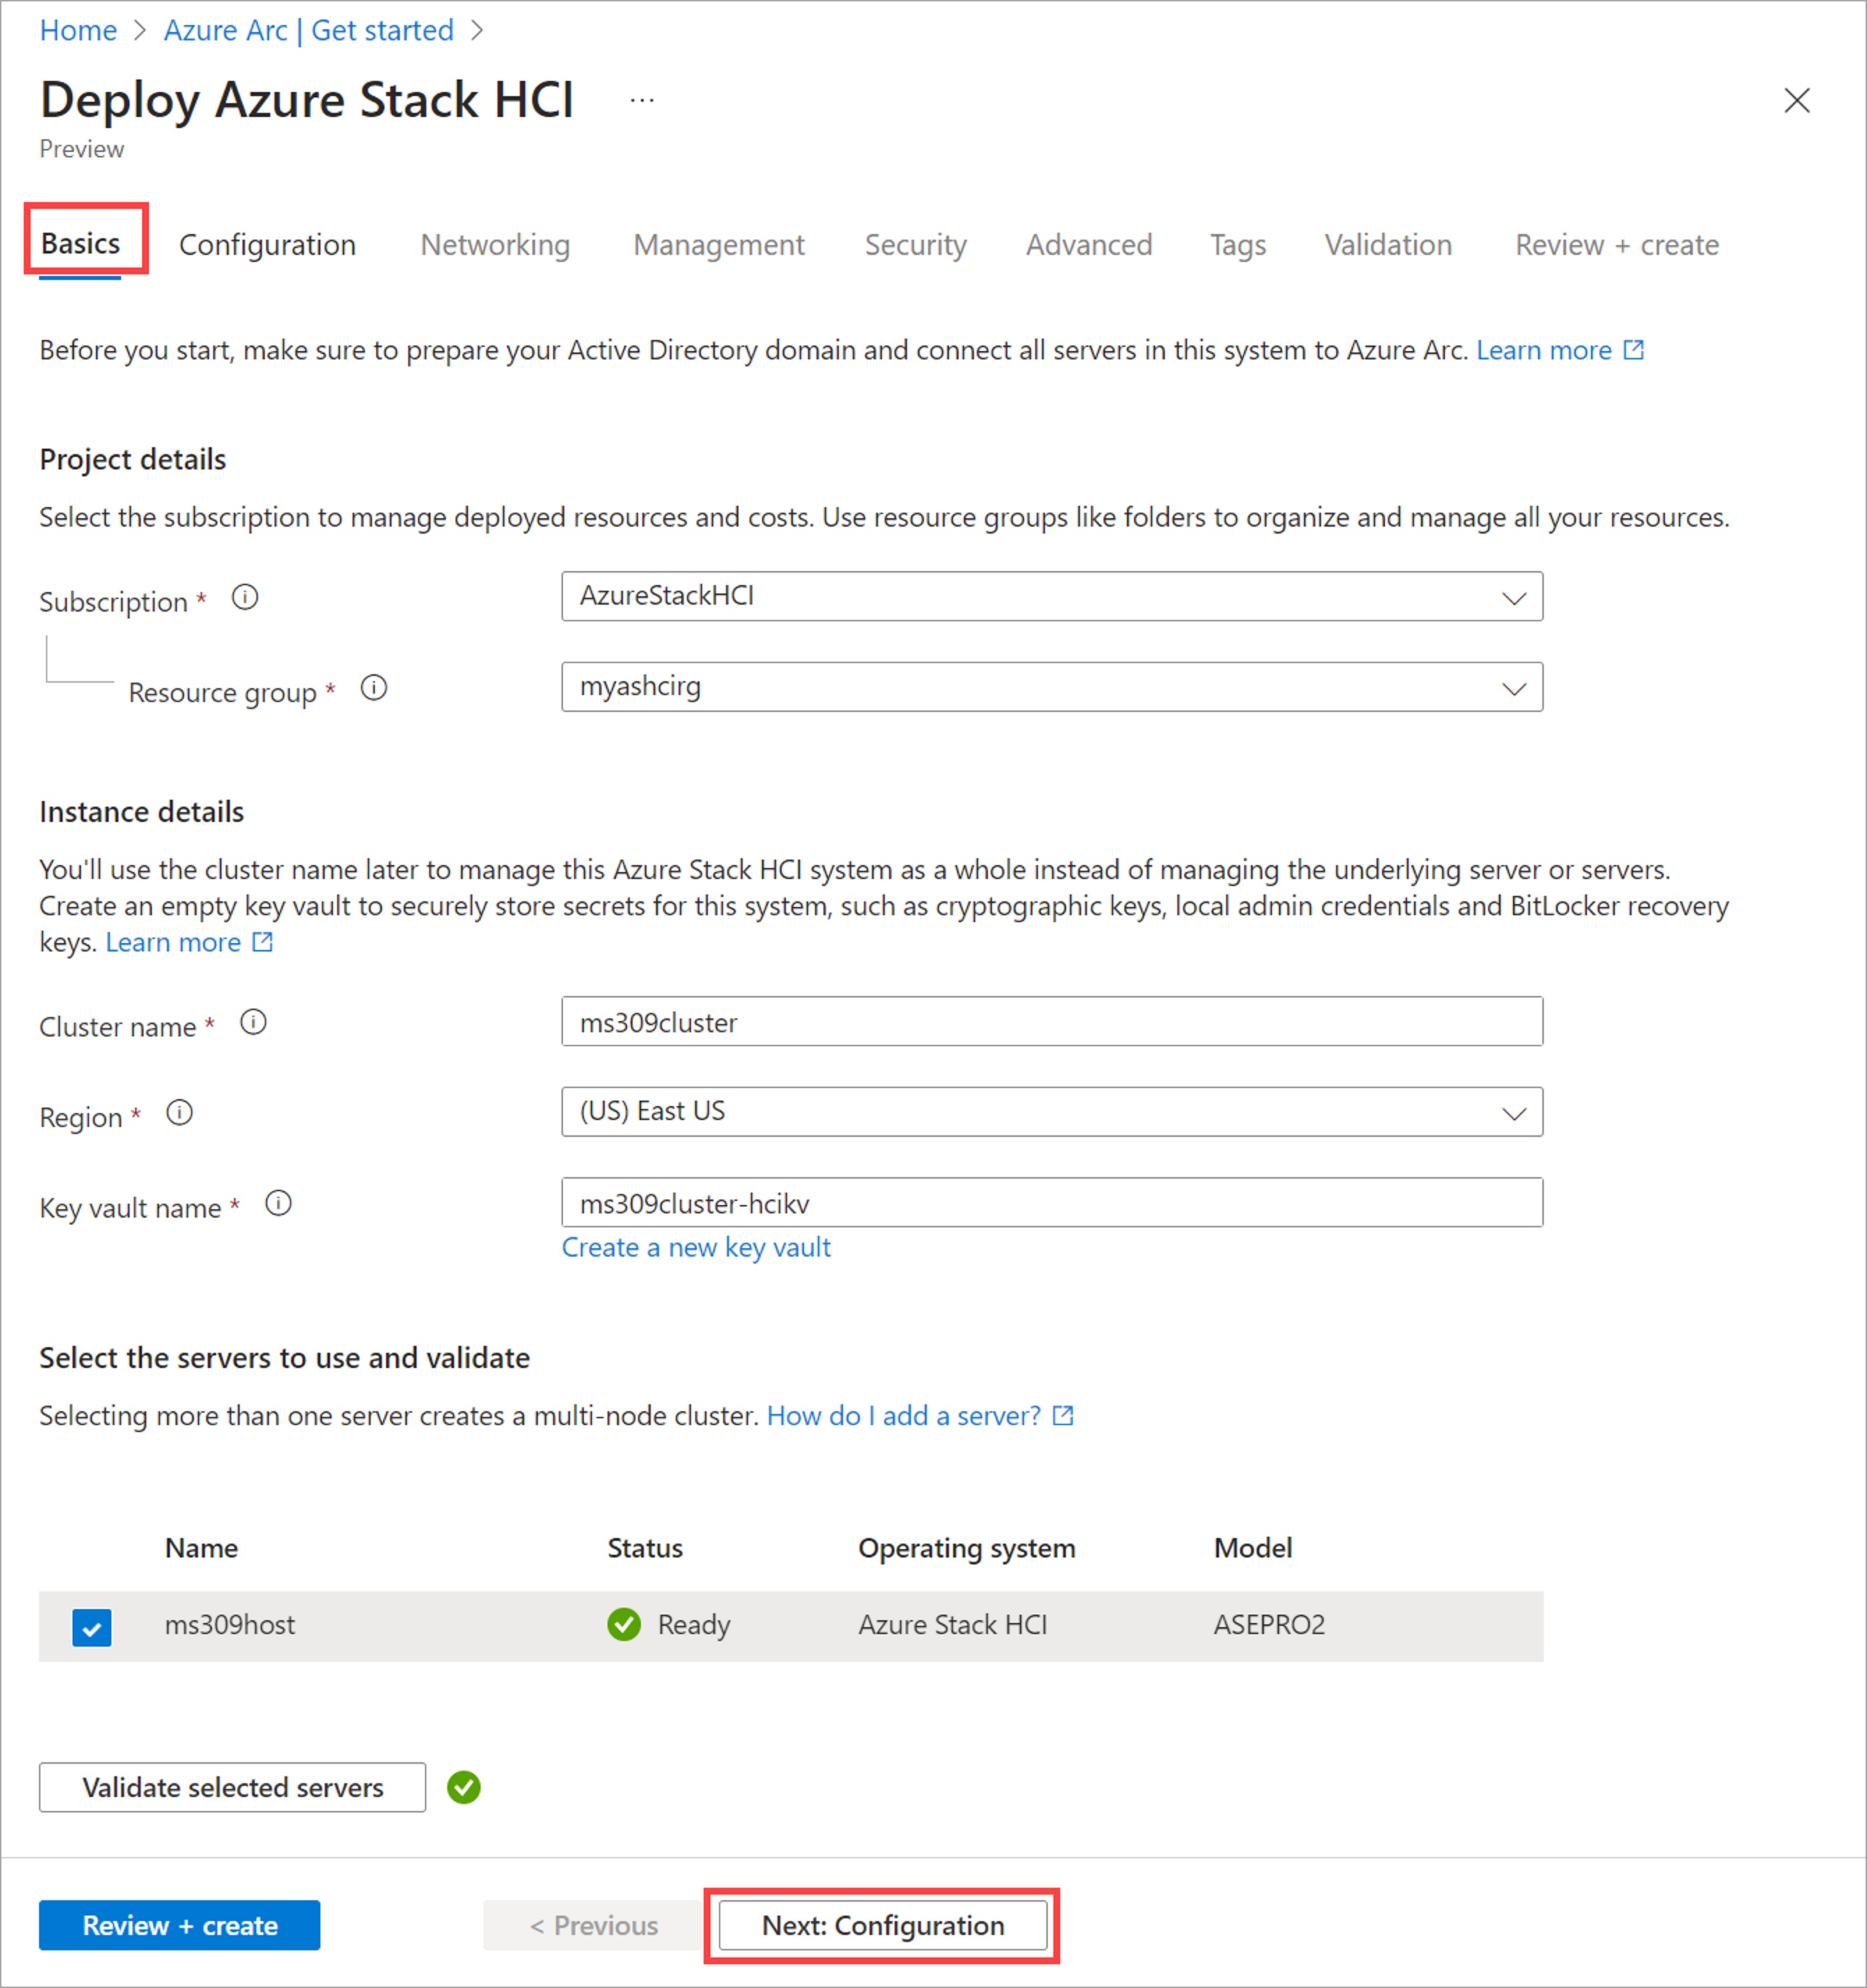Click Next: Configuration button
This screenshot has width=1867, height=1988.
click(x=883, y=1925)
